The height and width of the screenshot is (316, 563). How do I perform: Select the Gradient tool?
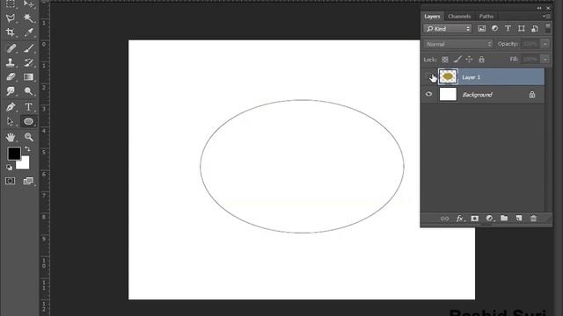tap(28, 76)
